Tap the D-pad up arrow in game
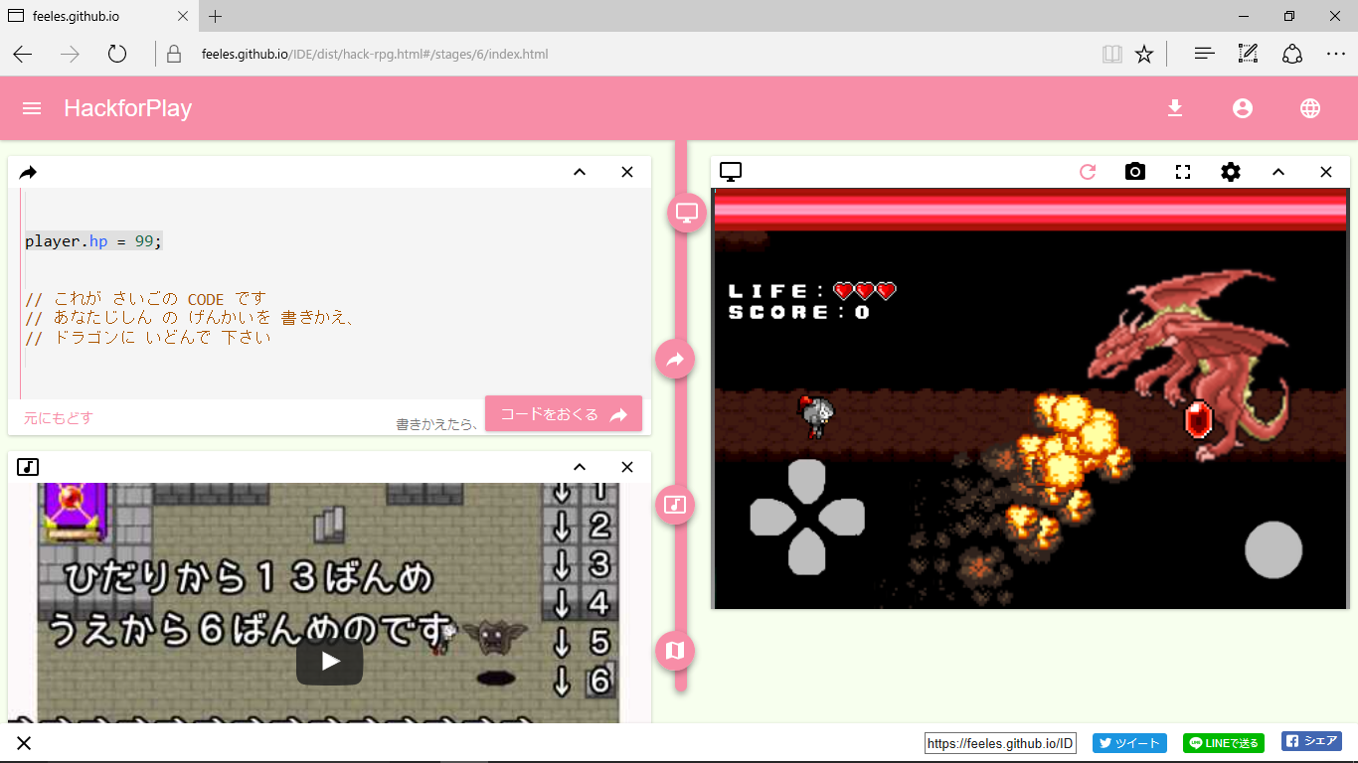The height and width of the screenshot is (763, 1358). pyautogui.click(x=807, y=480)
